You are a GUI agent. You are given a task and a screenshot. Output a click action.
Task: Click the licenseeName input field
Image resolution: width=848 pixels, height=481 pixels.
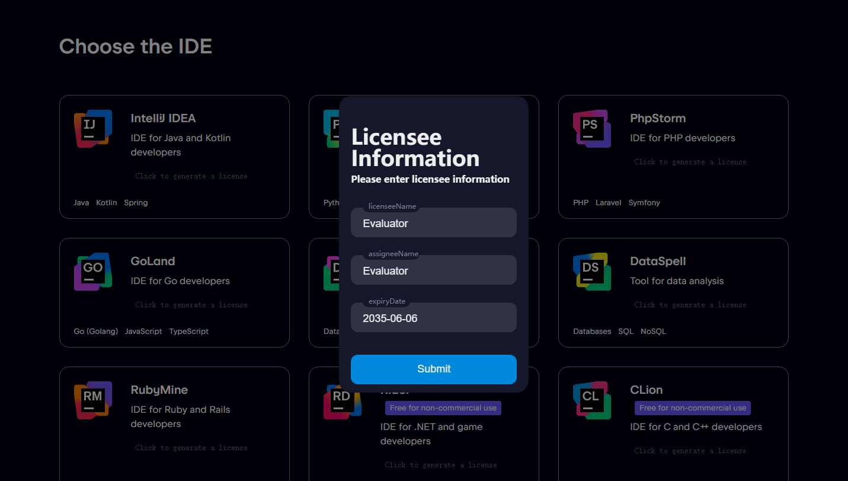[433, 222]
